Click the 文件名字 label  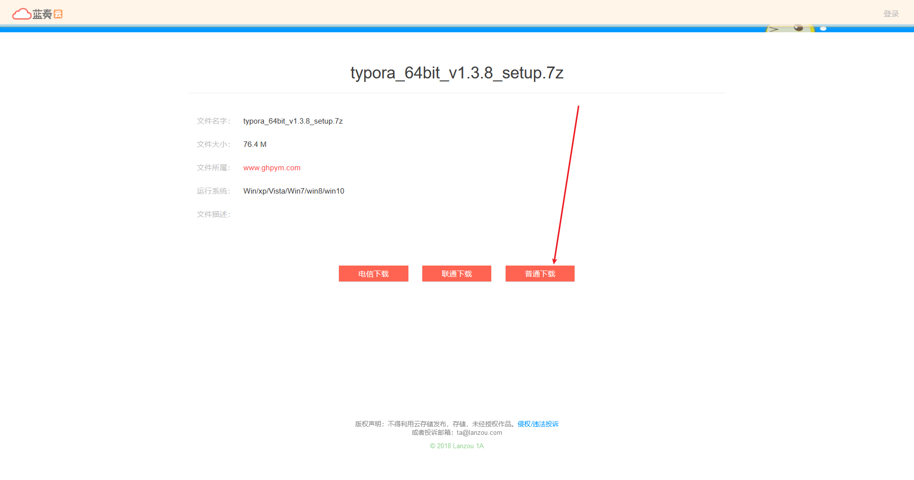click(213, 121)
